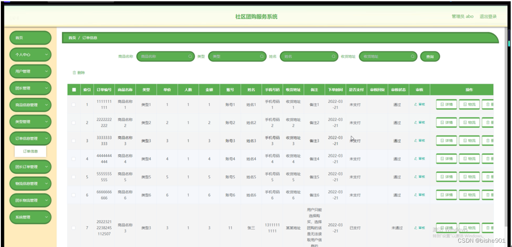Open 物流 for order 3333333333

(x=469, y=141)
